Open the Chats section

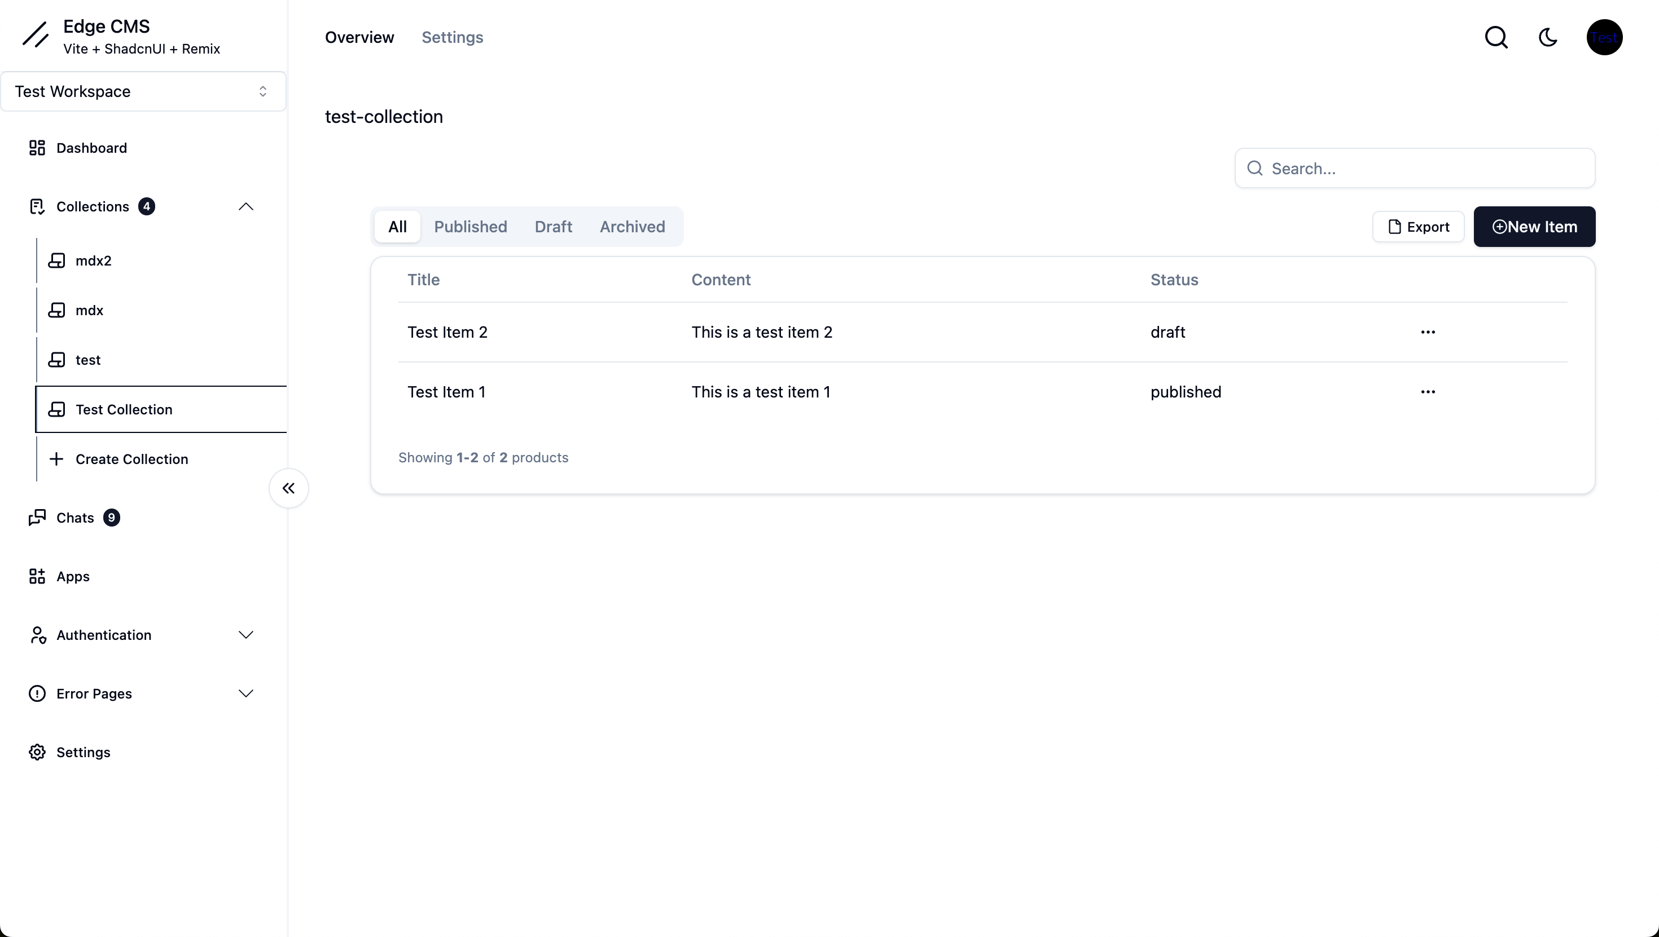point(74,518)
